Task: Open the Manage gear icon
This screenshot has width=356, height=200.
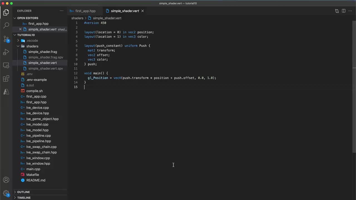Action: click(x=6, y=193)
